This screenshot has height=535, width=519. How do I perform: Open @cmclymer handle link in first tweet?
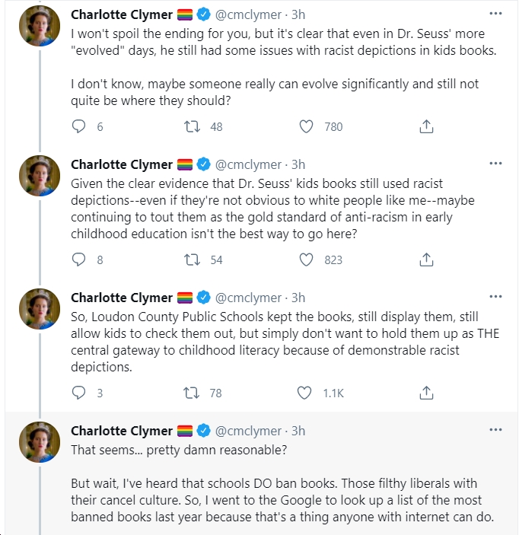pos(248,14)
